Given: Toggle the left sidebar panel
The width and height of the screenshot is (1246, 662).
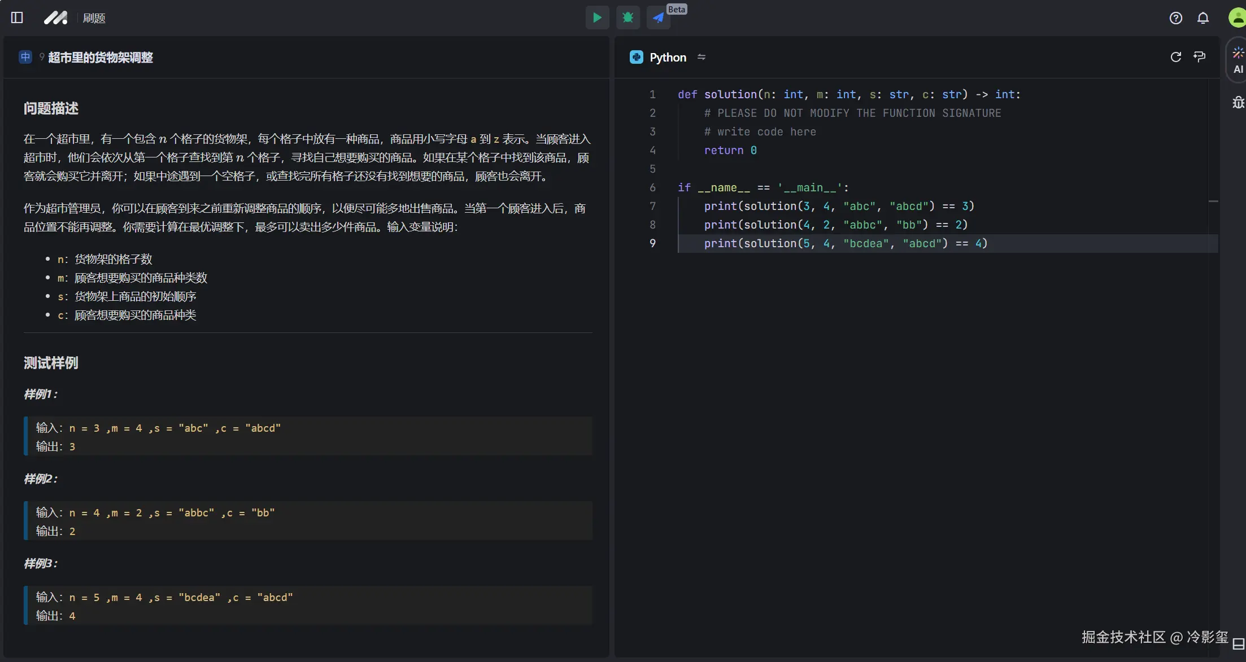Looking at the screenshot, I should (17, 18).
